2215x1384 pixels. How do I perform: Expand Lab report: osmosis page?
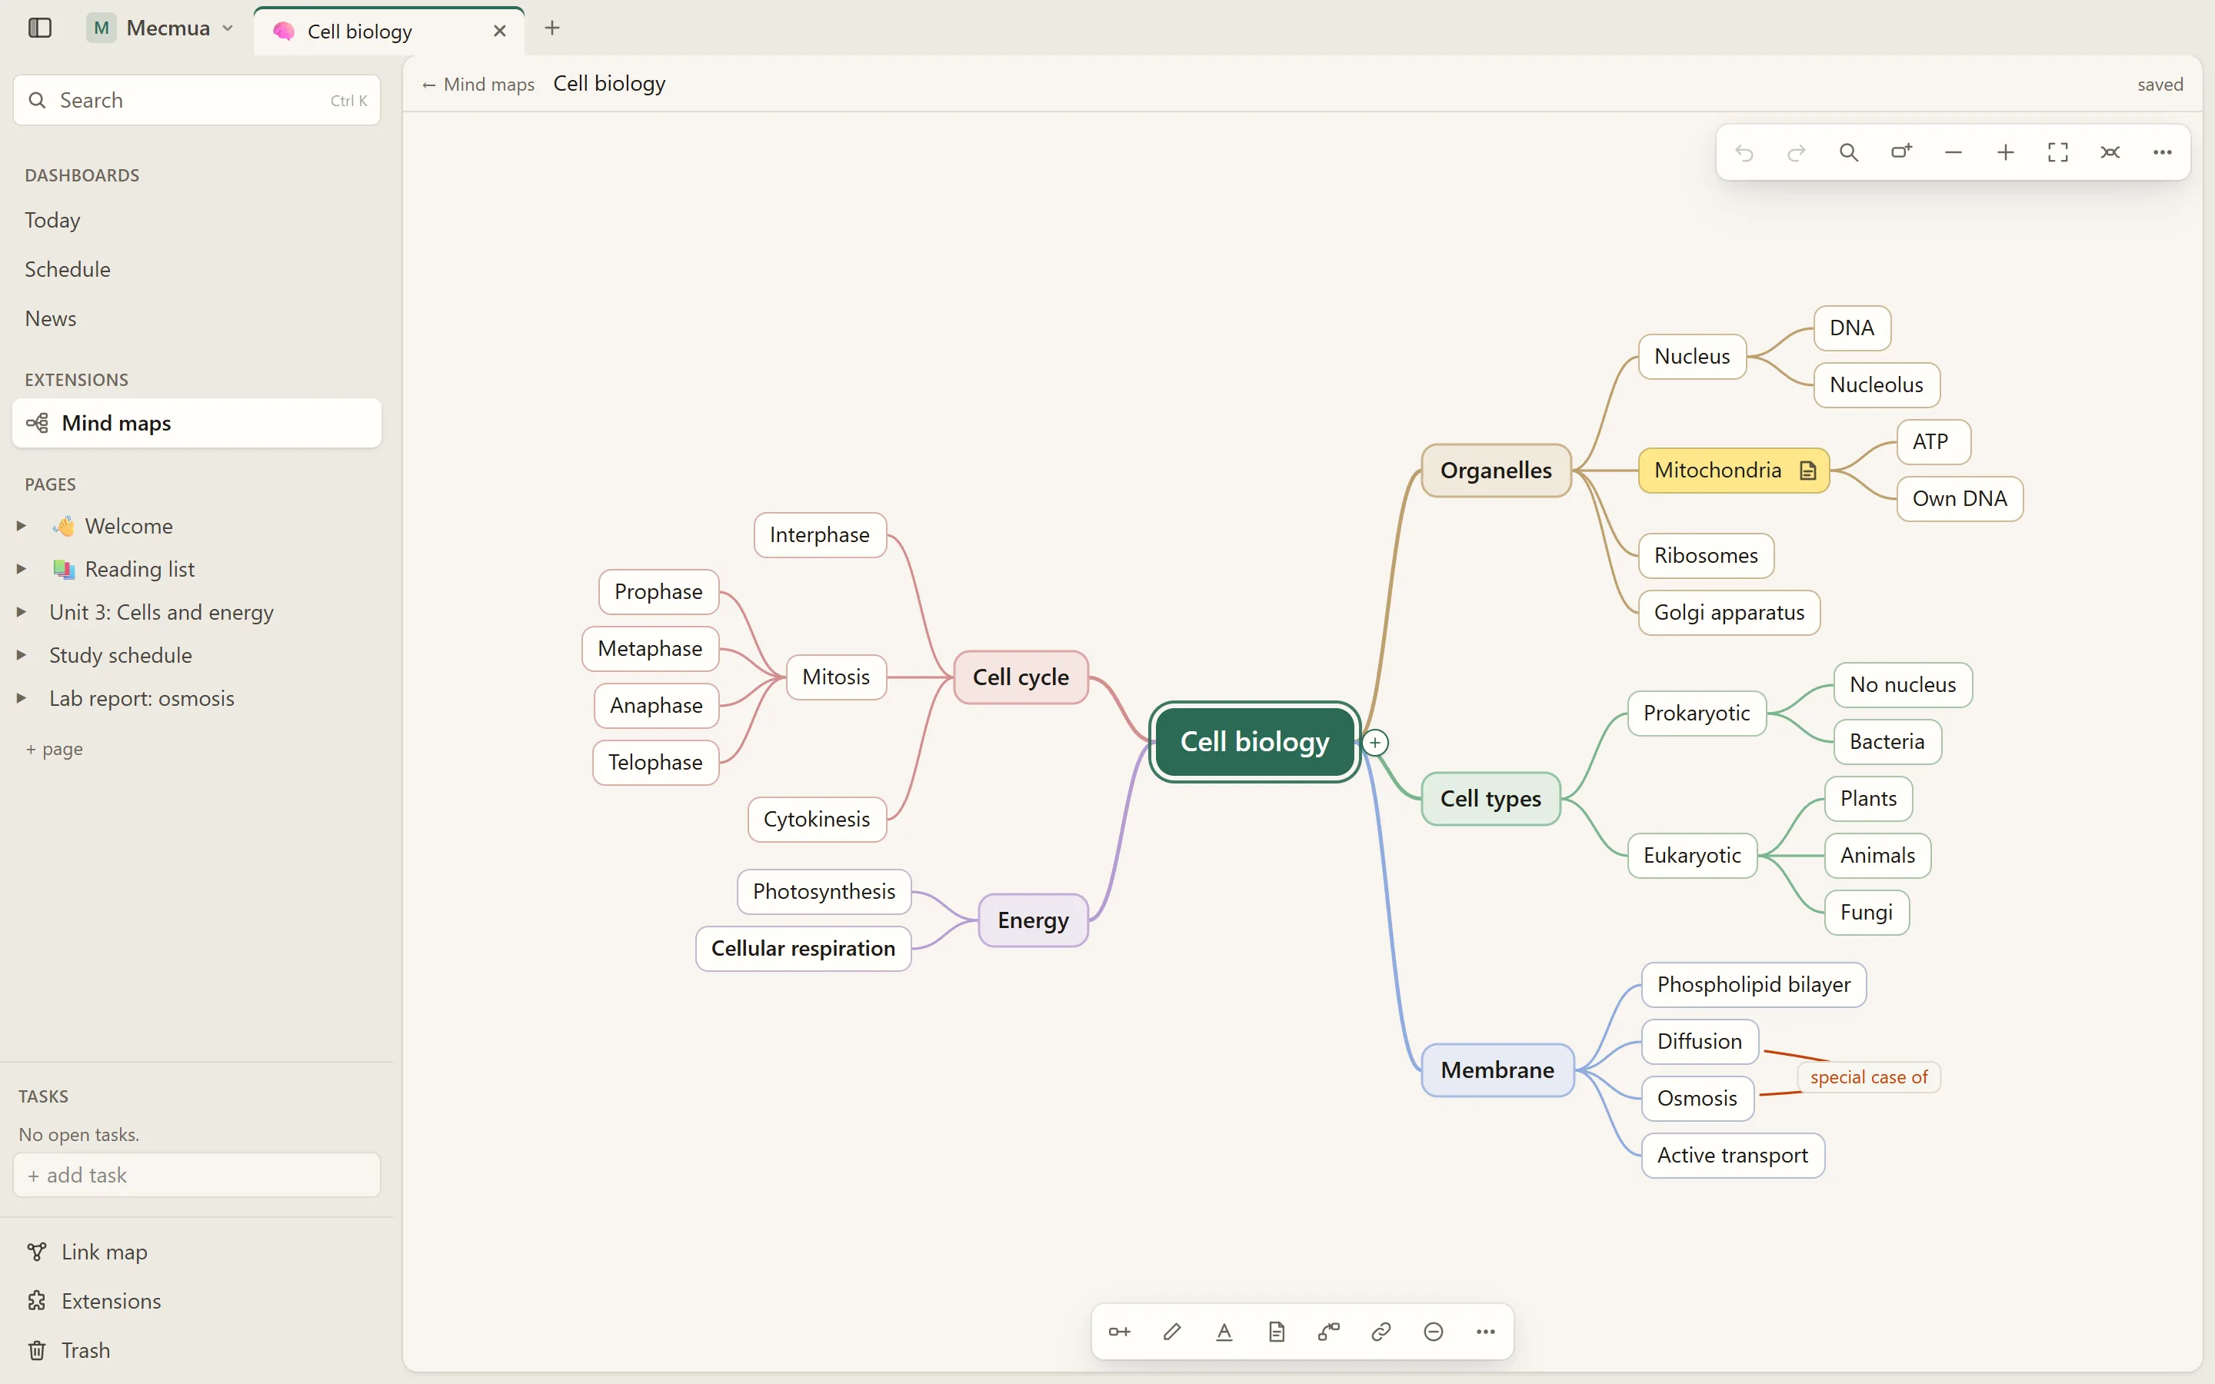tap(22, 698)
